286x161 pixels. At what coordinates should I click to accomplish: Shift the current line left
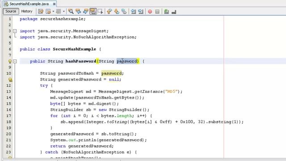tap(133, 12)
